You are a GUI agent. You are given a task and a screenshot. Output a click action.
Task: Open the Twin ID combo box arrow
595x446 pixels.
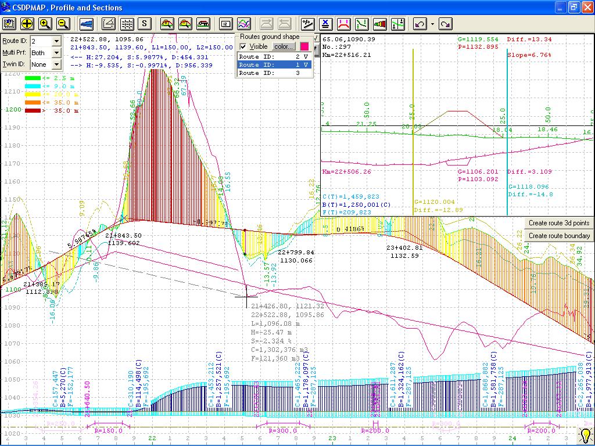pos(56,64)
